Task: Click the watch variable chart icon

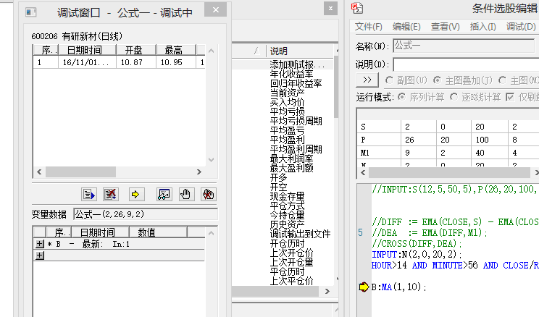Action: click(163, 194)
